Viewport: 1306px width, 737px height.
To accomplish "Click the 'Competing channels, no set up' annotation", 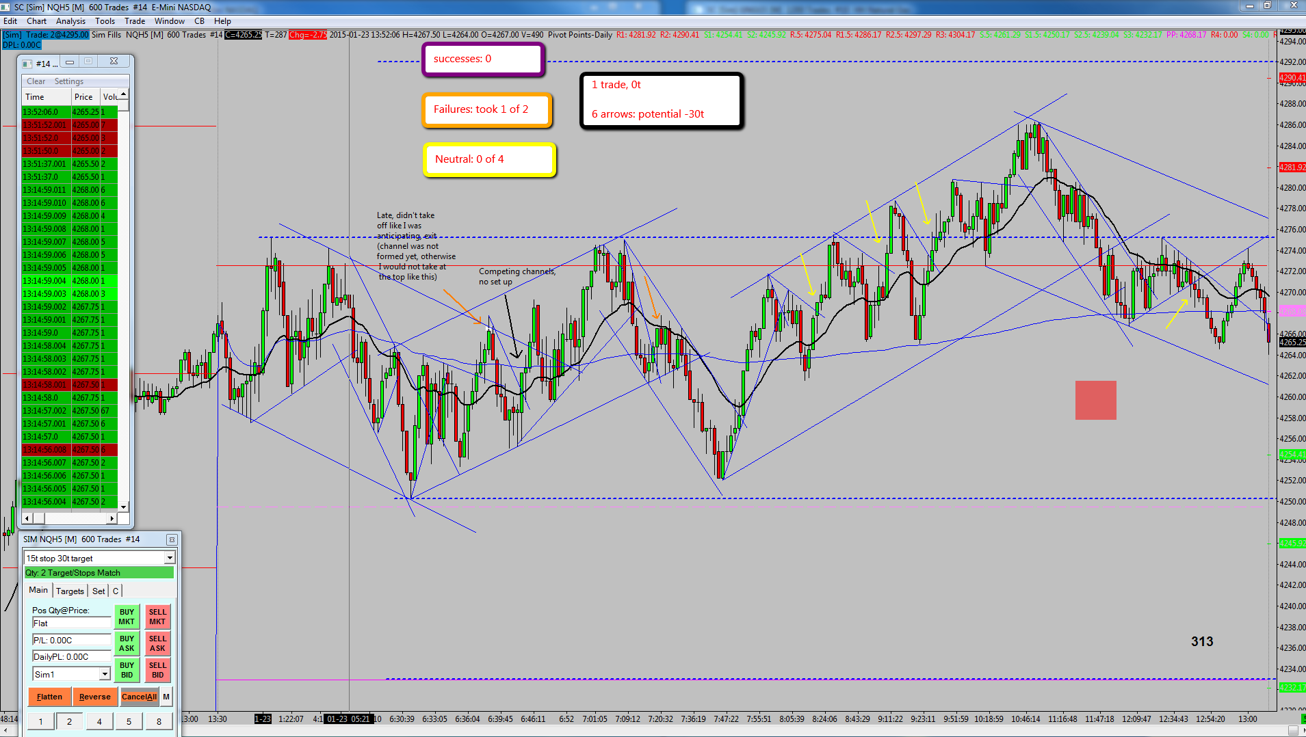I will 517,276.
